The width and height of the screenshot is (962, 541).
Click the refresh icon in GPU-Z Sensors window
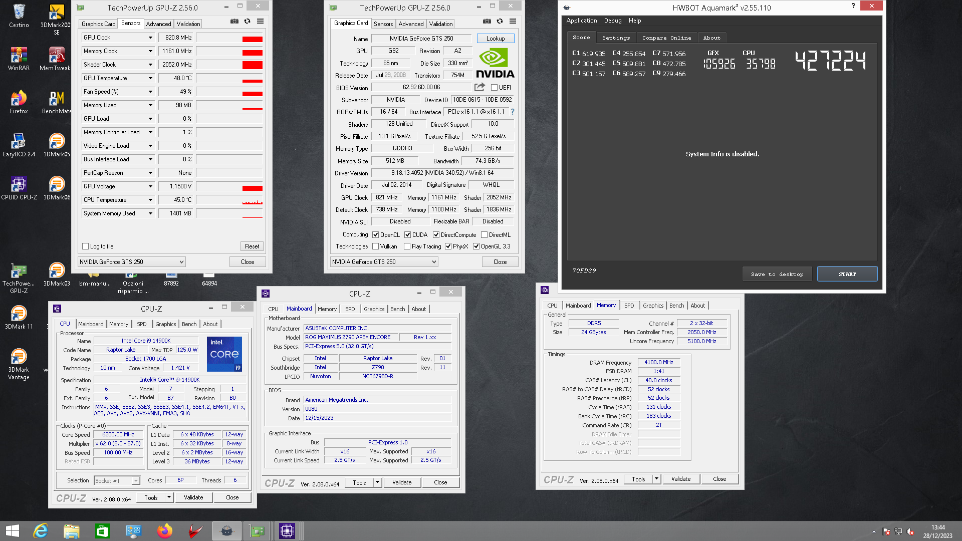247,21
